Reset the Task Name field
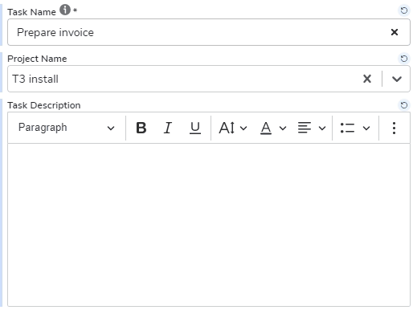Viewport: 413px width, 310px height. pyautogui.click(x=404, y=10)
